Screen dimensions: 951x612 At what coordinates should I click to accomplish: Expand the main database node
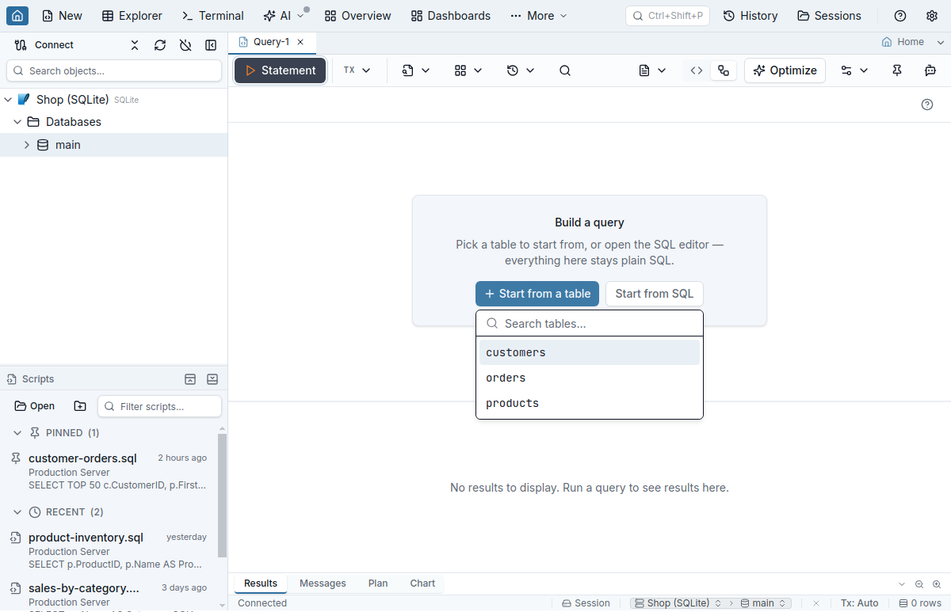tap(27, 145)
